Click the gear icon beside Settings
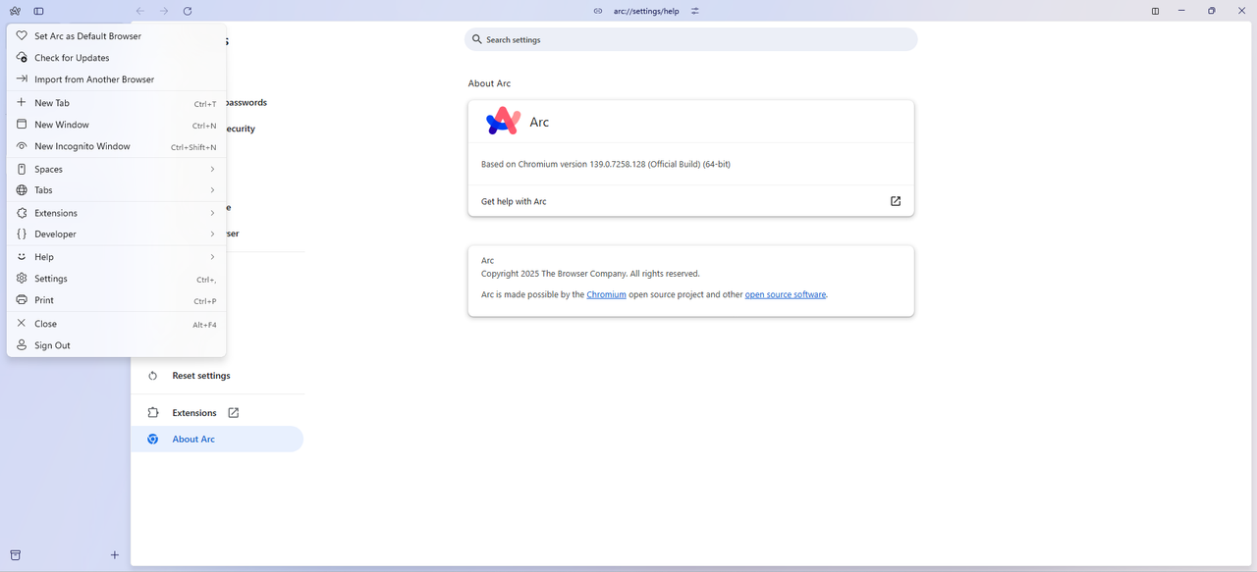1257x572 pixels. (22, 279)
